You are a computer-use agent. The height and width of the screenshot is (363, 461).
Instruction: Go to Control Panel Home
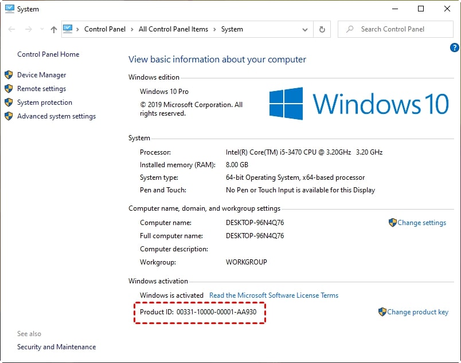point(48,54)
